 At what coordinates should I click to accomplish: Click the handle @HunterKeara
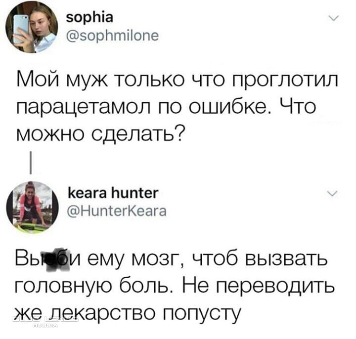point(117,211)
